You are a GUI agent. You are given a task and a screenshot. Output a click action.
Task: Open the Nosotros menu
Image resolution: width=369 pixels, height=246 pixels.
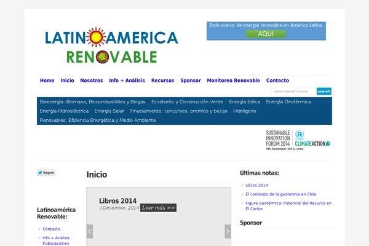tap(92, 81)
